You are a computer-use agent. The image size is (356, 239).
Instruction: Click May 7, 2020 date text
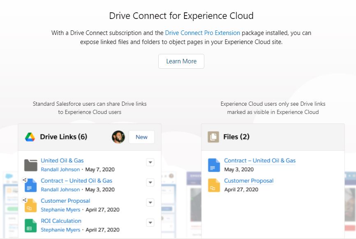tap(100, 169)
